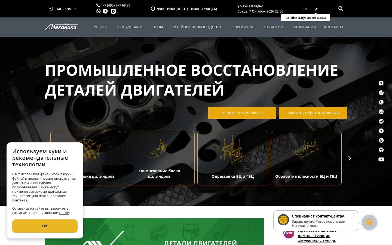Image resolution: width=392 pixels, height=245 pixels.
Task: Go to the Контакты page
Action: coord(333,27)
